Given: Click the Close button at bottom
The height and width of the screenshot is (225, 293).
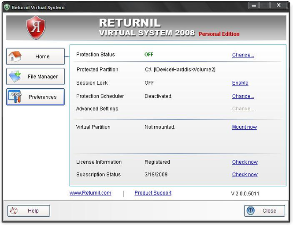Looking at the screenshot, I should point(264,210).
